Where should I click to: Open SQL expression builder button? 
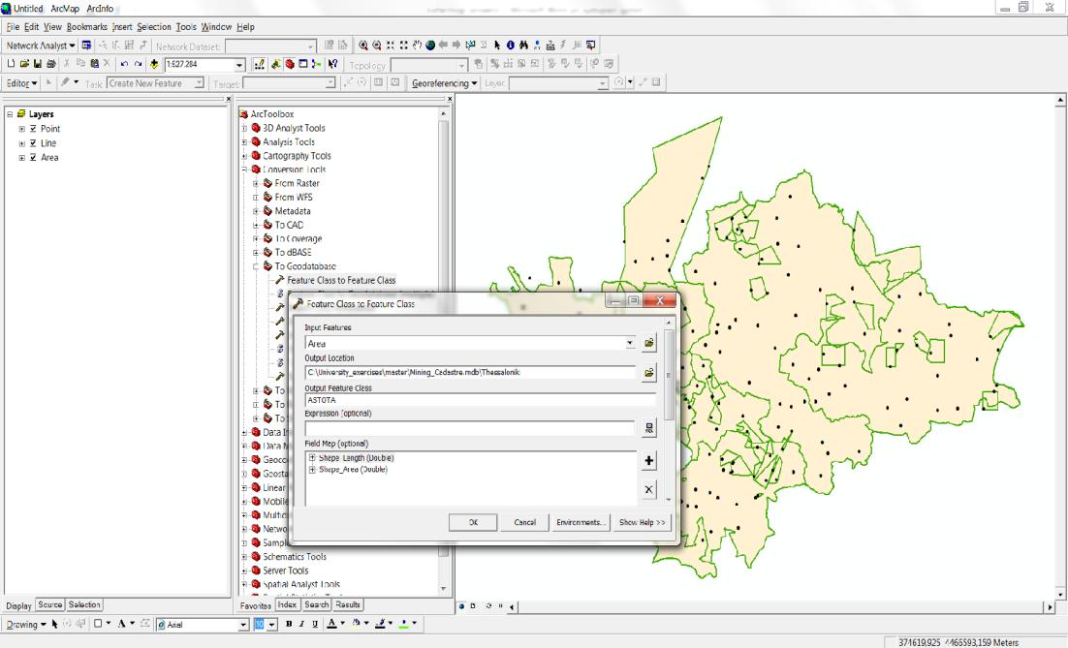(x=649, y=428)
